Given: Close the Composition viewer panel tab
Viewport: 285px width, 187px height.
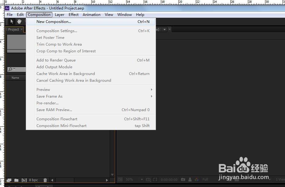Looking at the screenshot, I should (169, 29).
